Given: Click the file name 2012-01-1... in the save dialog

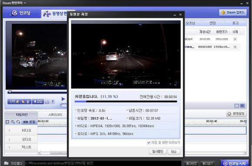Looking at the screenshot, I should coord(101,118).
